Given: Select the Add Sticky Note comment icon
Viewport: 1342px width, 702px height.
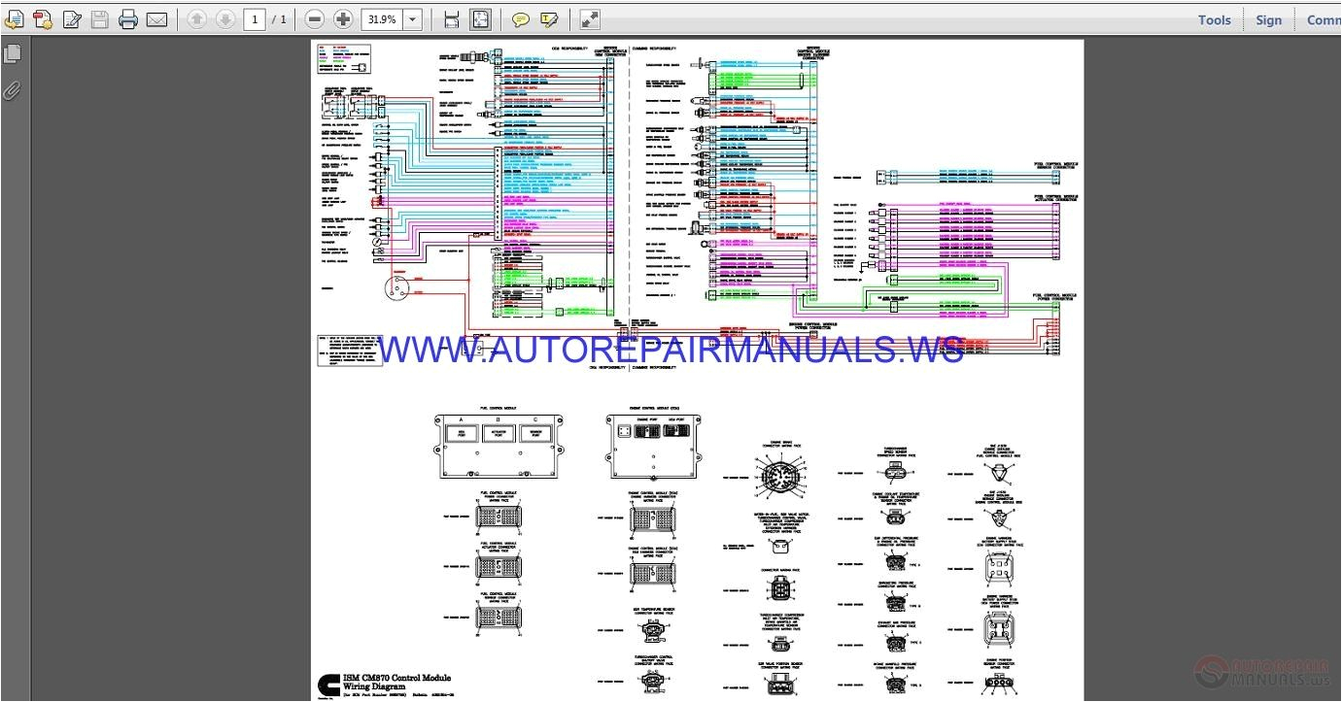Looking at the screenshot, I should point(521,18).
